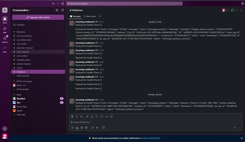The width and height of the screenshot is (245, 142).
Task: Switch to the Messages tab
Action: coord(75,16)
